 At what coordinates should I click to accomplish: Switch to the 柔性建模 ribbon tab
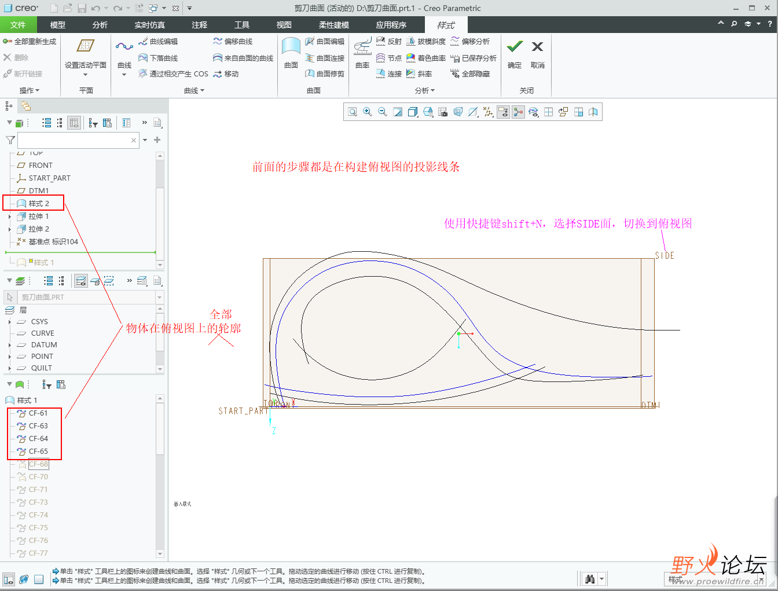[x=334, y=25]
